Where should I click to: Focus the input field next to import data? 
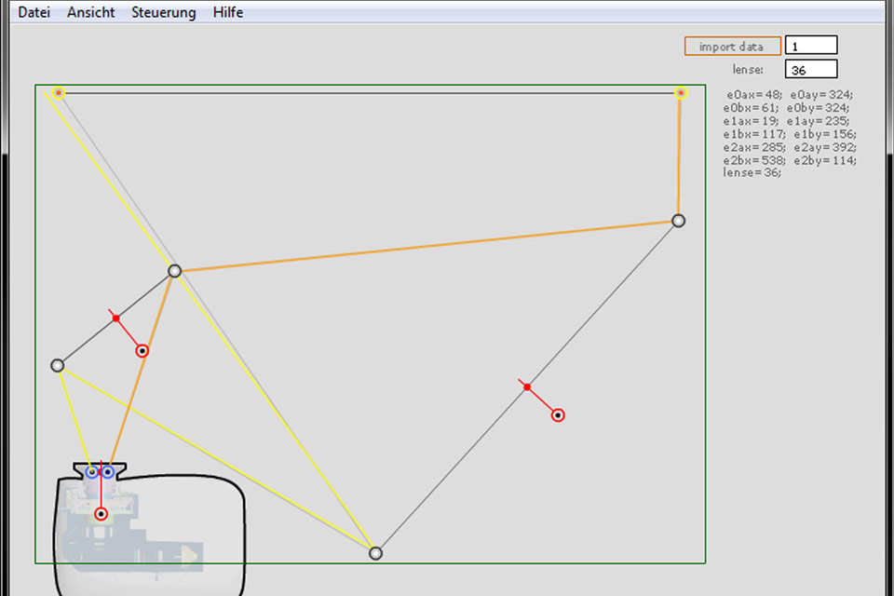810,46
